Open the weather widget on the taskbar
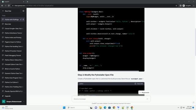 (7, 108)
